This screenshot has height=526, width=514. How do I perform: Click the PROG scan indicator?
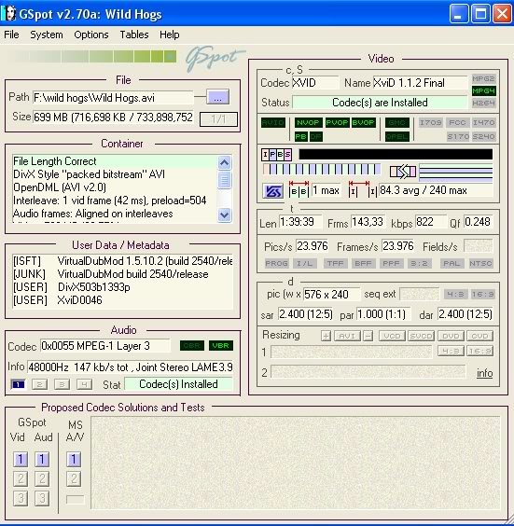(x=276, y=263)
